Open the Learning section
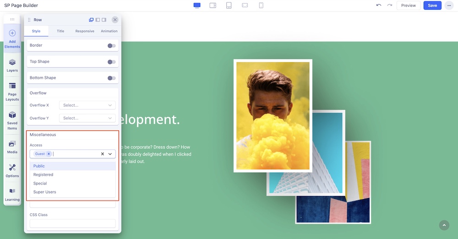Image resolution: width=458 pixels, height=239 pixels. (x=12, y=195)
